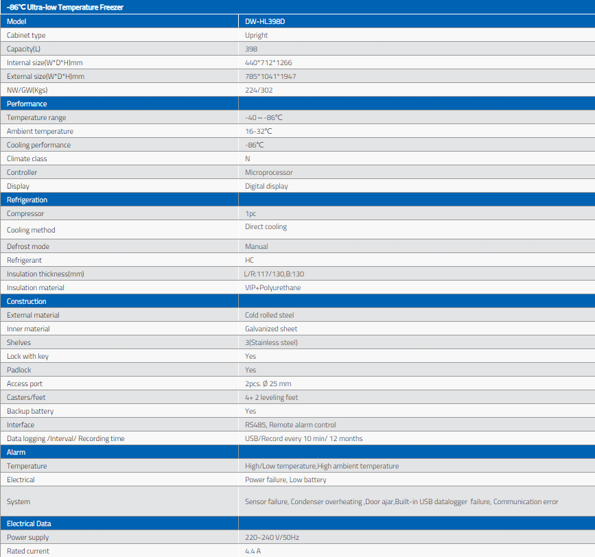Select the 'RS485, Remote alarm control' interface value
The height and width of the screenshot is (557, 595).
click(x=290, y=425)
